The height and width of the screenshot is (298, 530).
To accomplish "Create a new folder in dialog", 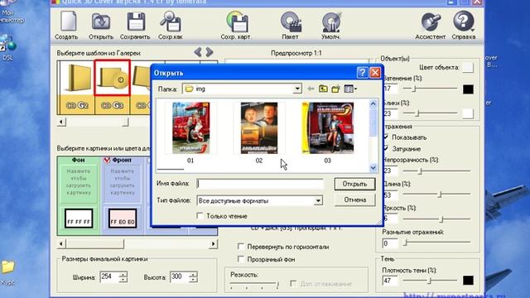I will 335,89.
